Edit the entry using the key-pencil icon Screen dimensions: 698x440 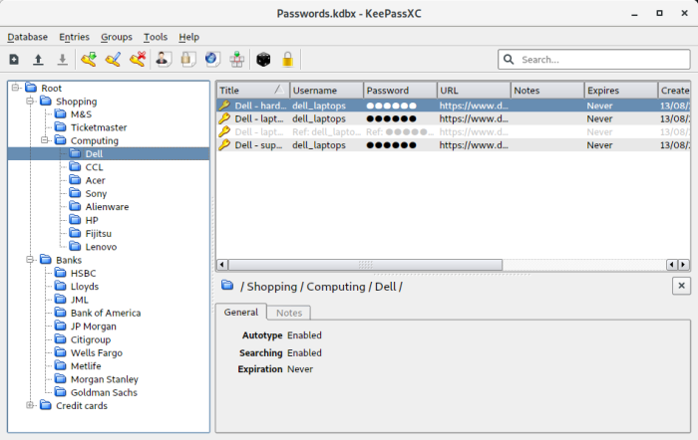coord(113,59)
